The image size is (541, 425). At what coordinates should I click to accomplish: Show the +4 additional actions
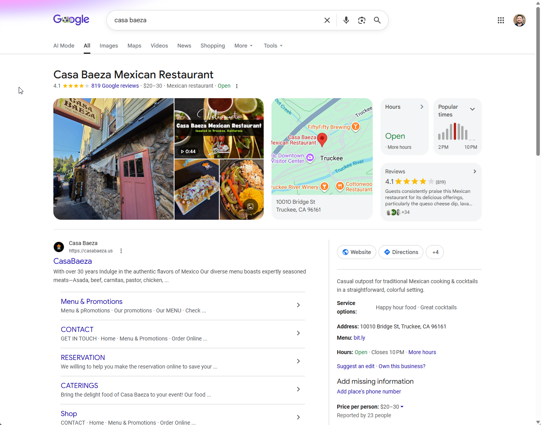click(x=435, y=252)
